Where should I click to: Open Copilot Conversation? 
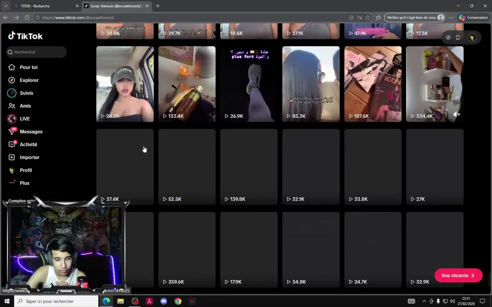tap(474, 17)
